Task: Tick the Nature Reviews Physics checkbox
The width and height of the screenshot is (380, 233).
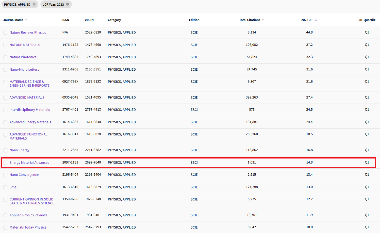Action: click(x=5, y=33)
